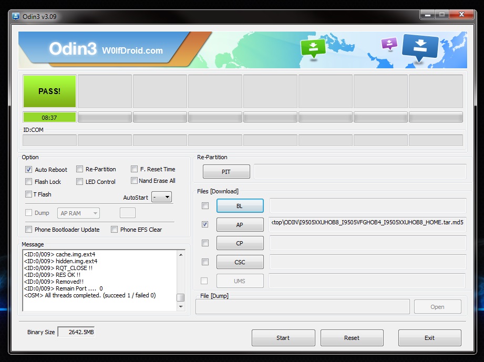Click the CP file path field

[368, 243]
